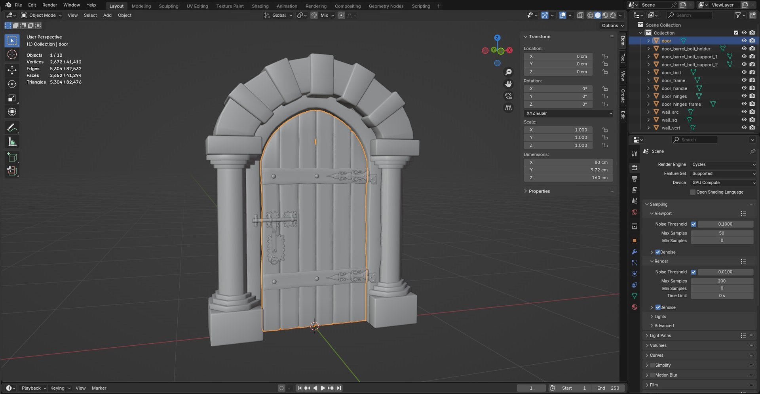Hide door_bolt with its eye icon
Viewport: 760px width, 394px height.
(744, 72)
